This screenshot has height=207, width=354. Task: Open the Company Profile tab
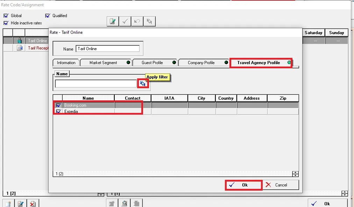click(x=204, y=63)
